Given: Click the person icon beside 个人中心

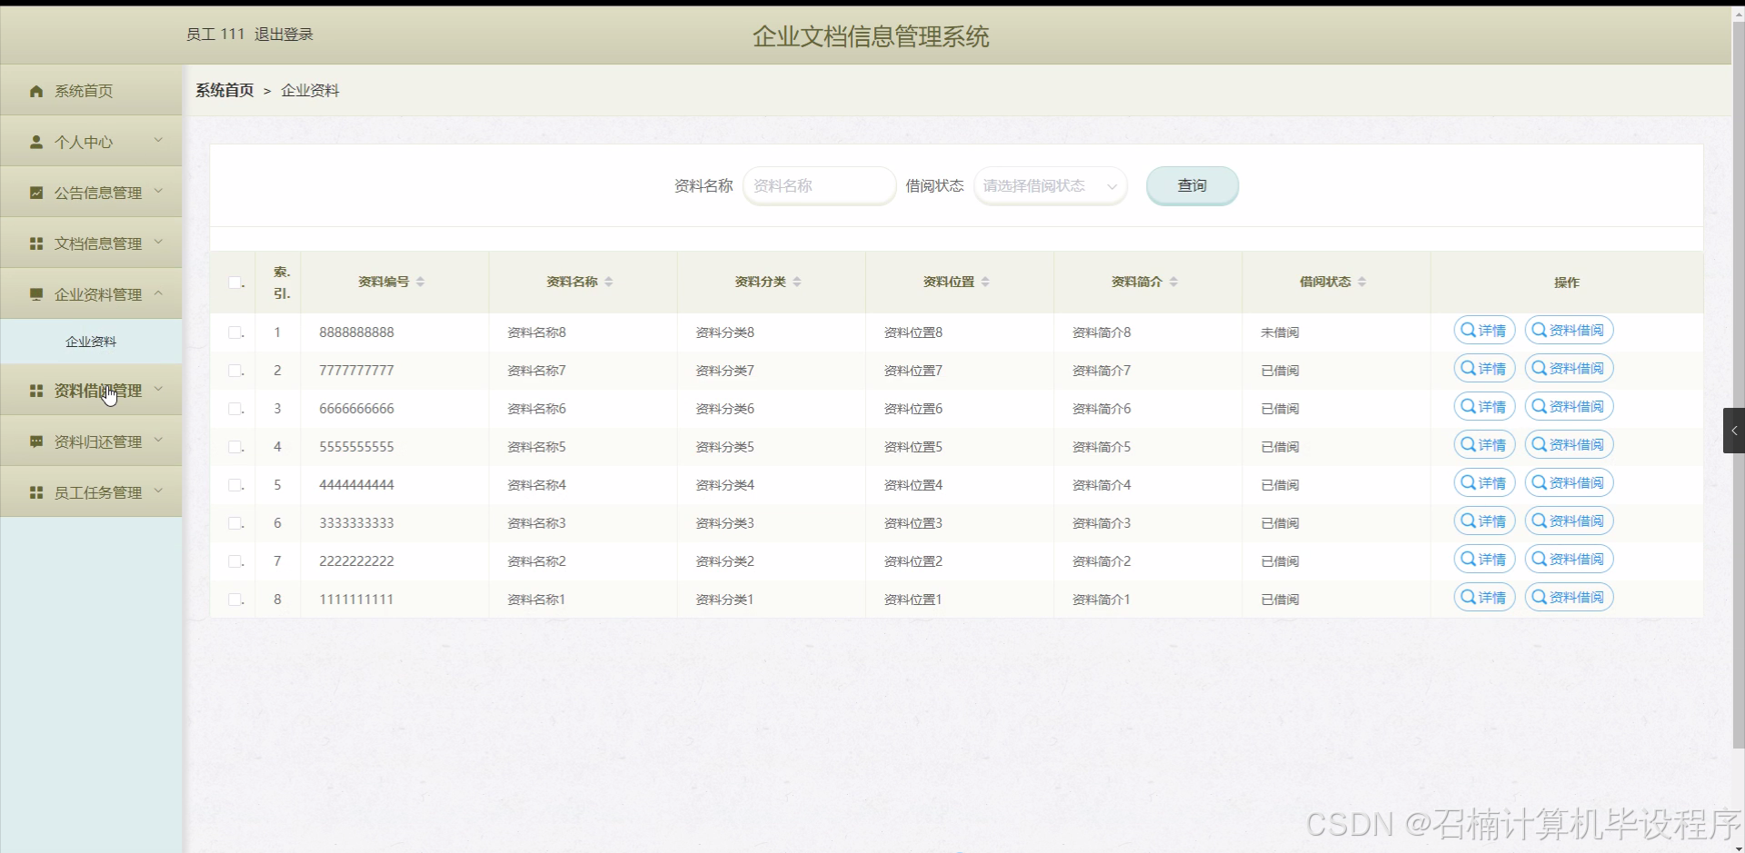Looking at the screenshot, I should pos(36,142).
